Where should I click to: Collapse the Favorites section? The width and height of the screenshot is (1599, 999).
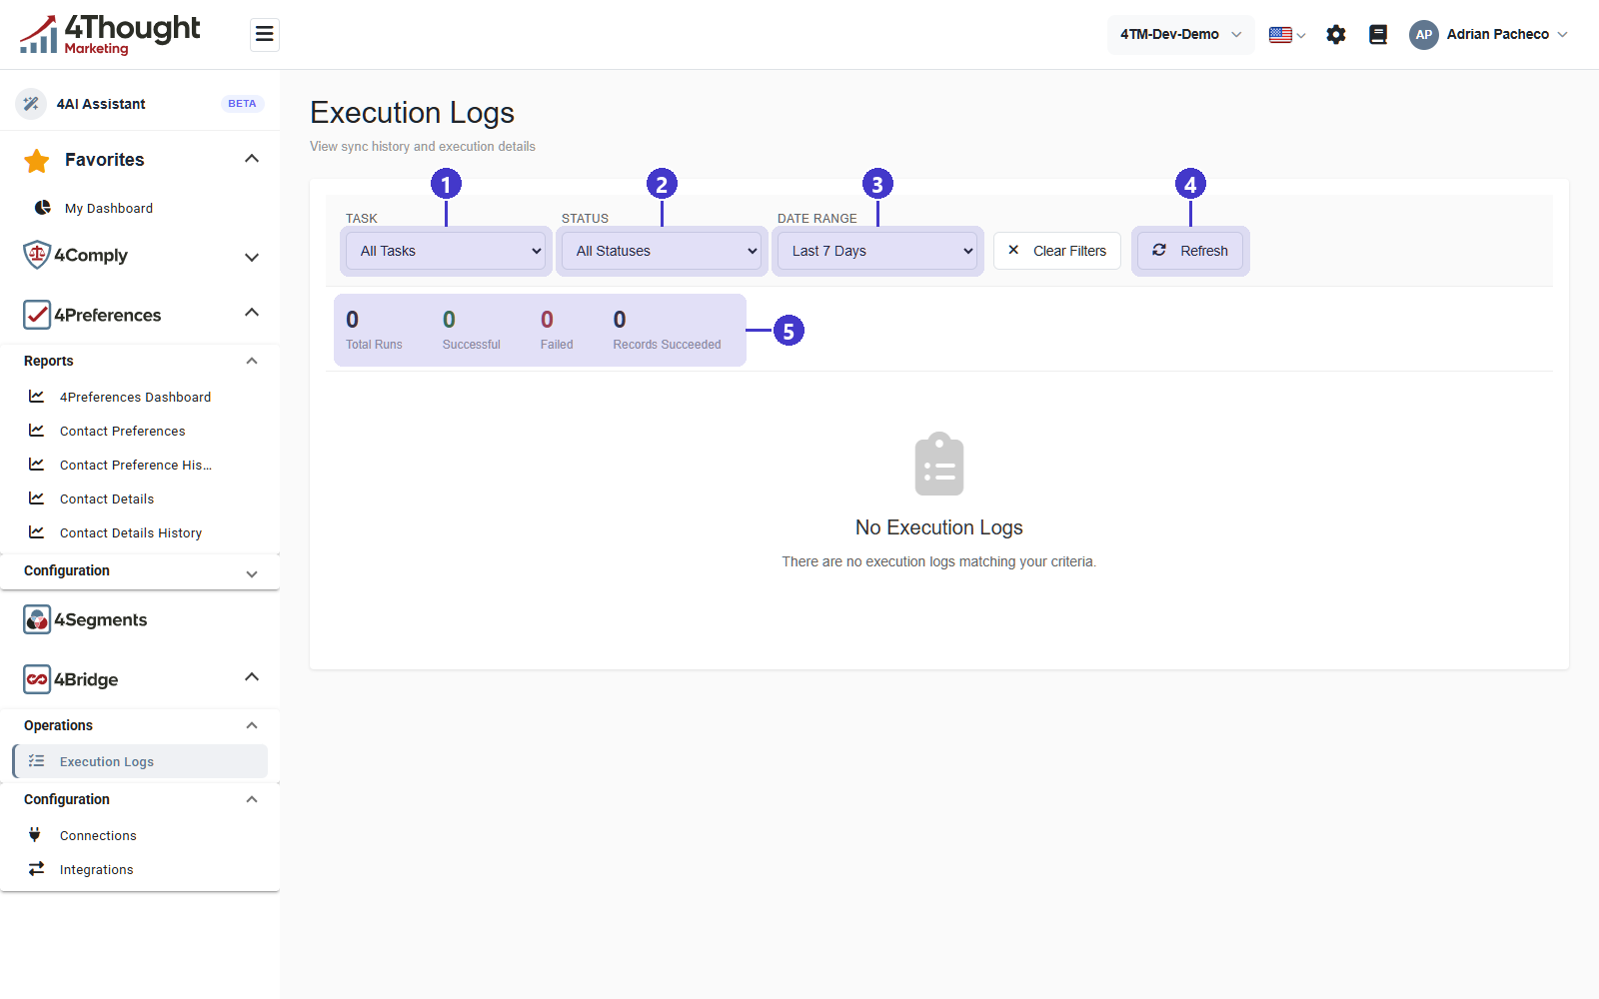[x=252, y=159]
